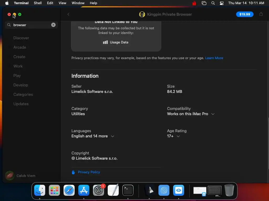This screenshot has width=269, height=201.
Task: Click the Kingpin Private Browser app icon
Action: tap(142, 14)
